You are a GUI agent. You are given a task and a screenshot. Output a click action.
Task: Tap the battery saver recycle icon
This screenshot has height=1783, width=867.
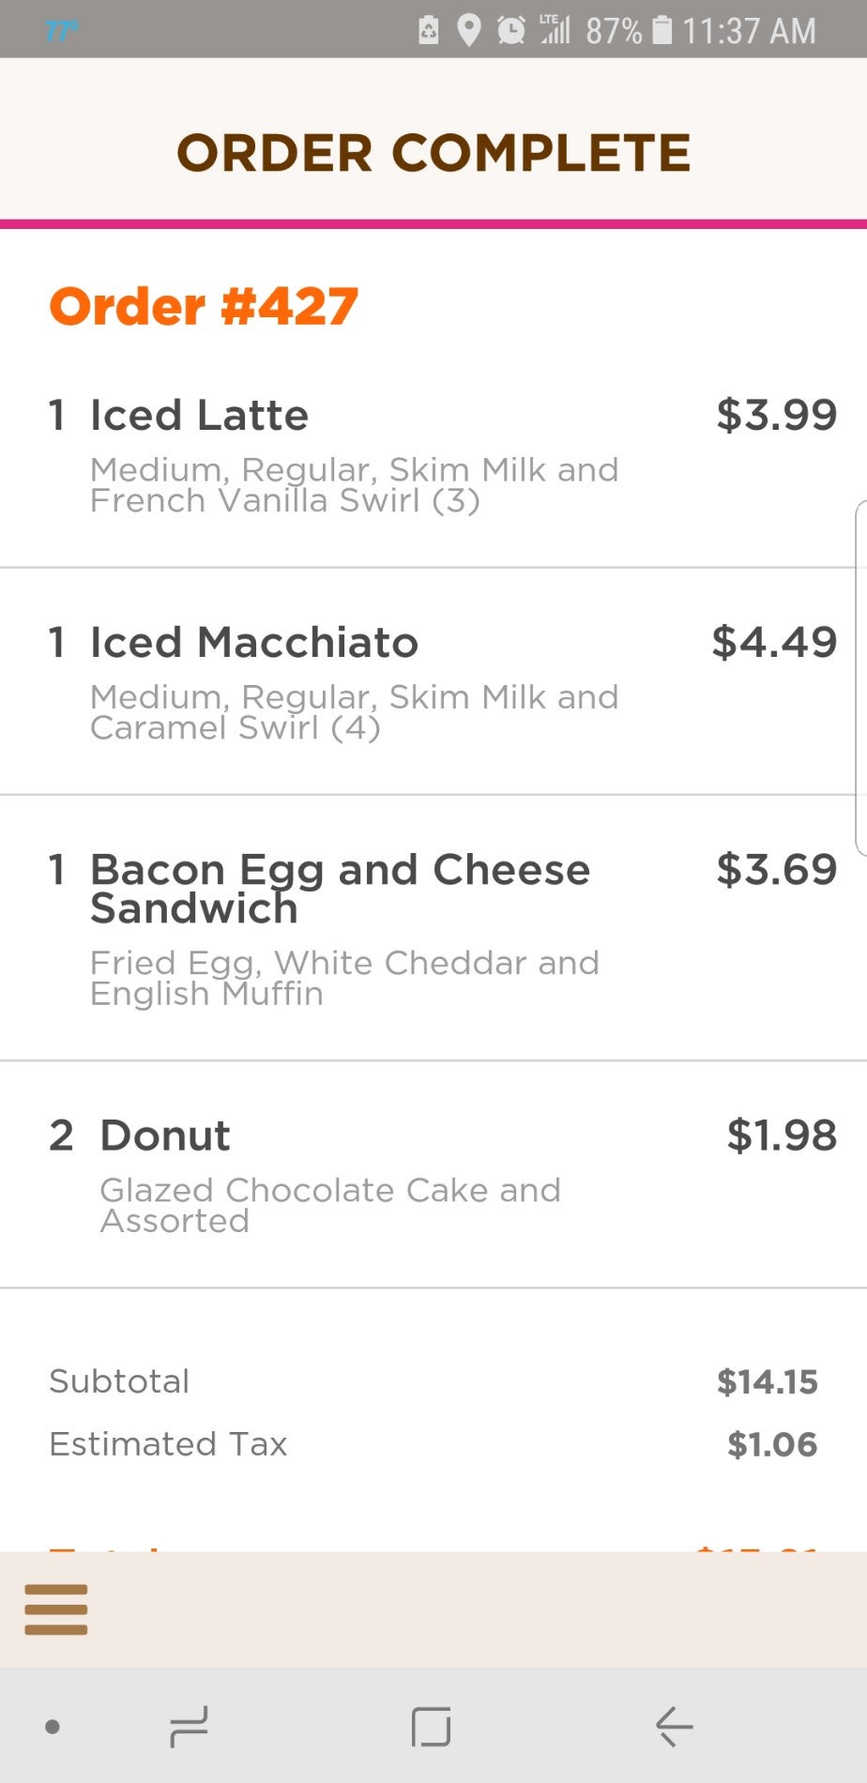point(428,30)
